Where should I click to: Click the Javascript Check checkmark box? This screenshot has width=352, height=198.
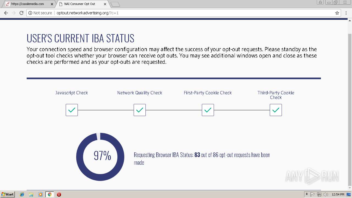coord(72,110)
